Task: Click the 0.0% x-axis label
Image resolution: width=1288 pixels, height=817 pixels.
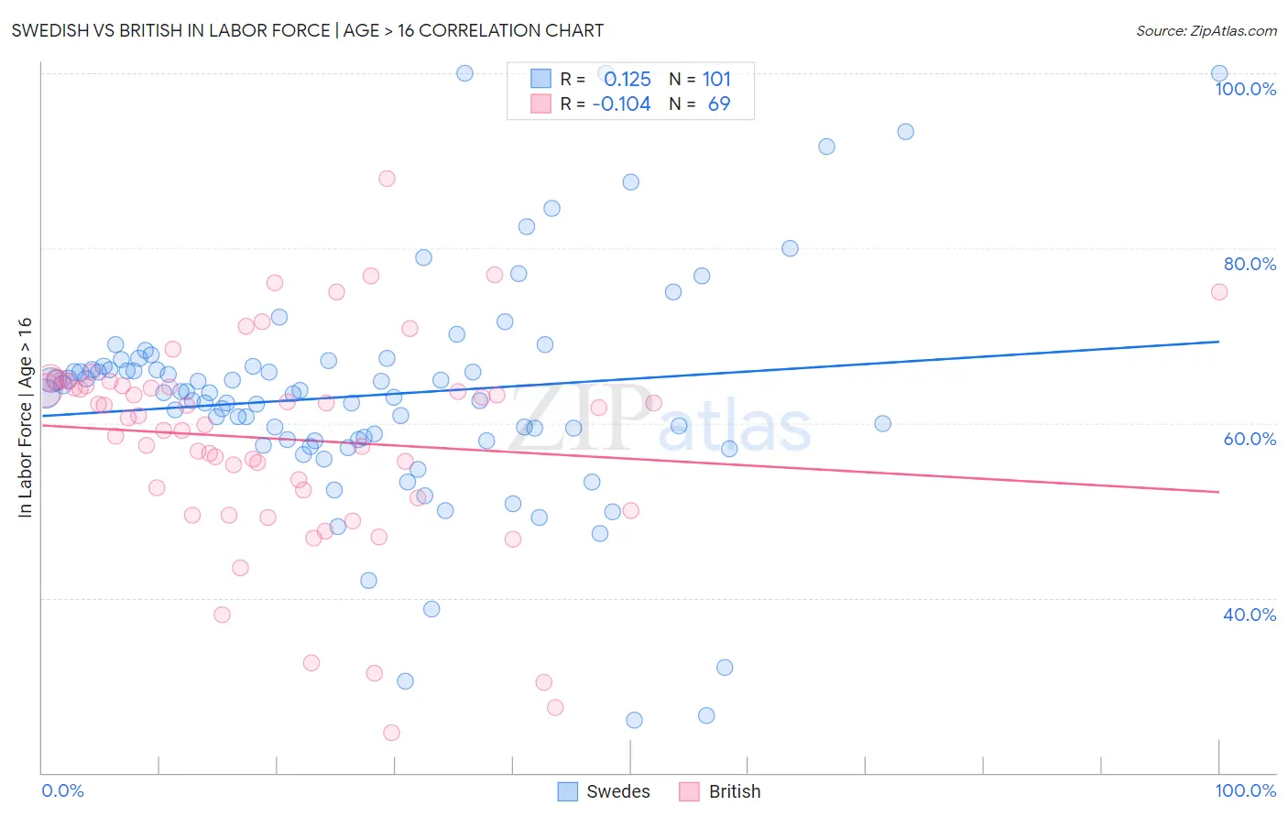Action: [x=62, y=790]
